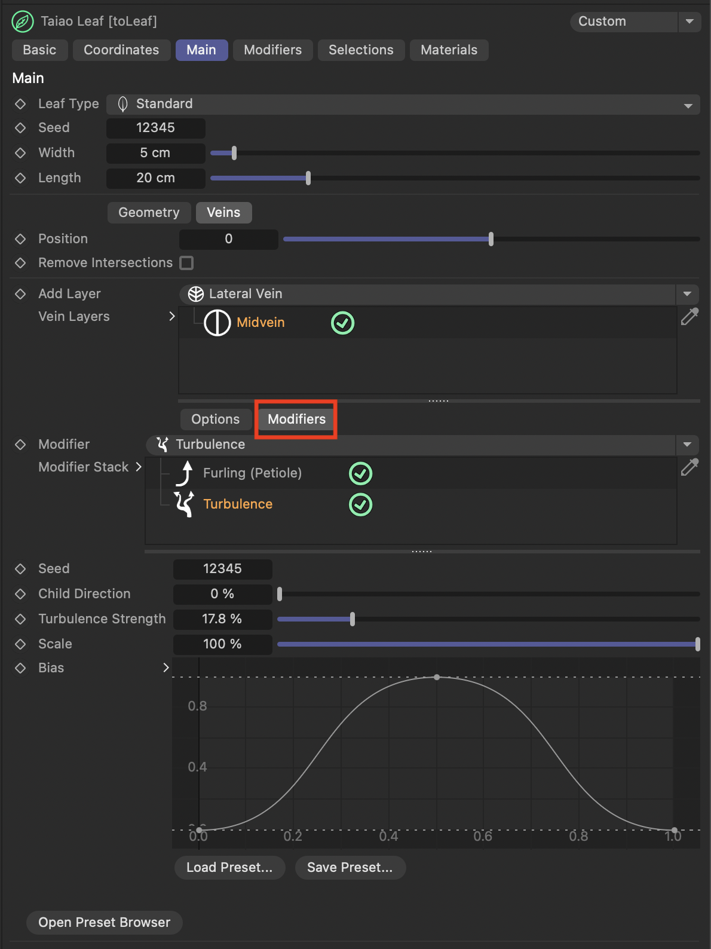Select the Main tab
The height and width of the screenshot is (949, 711).
point(201,50)
